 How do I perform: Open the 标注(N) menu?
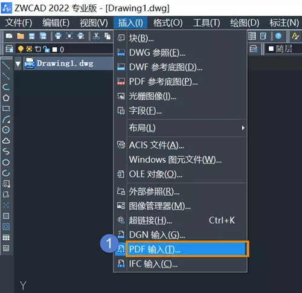(284, 23)
